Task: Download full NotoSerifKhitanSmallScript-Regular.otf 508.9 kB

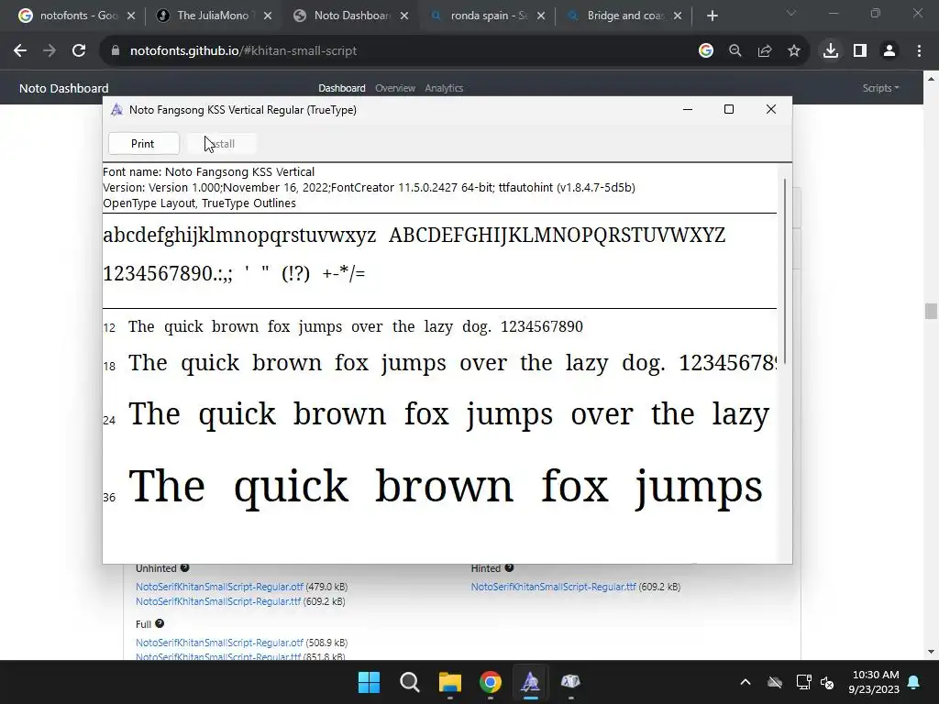Action: (x=219, y=643)
